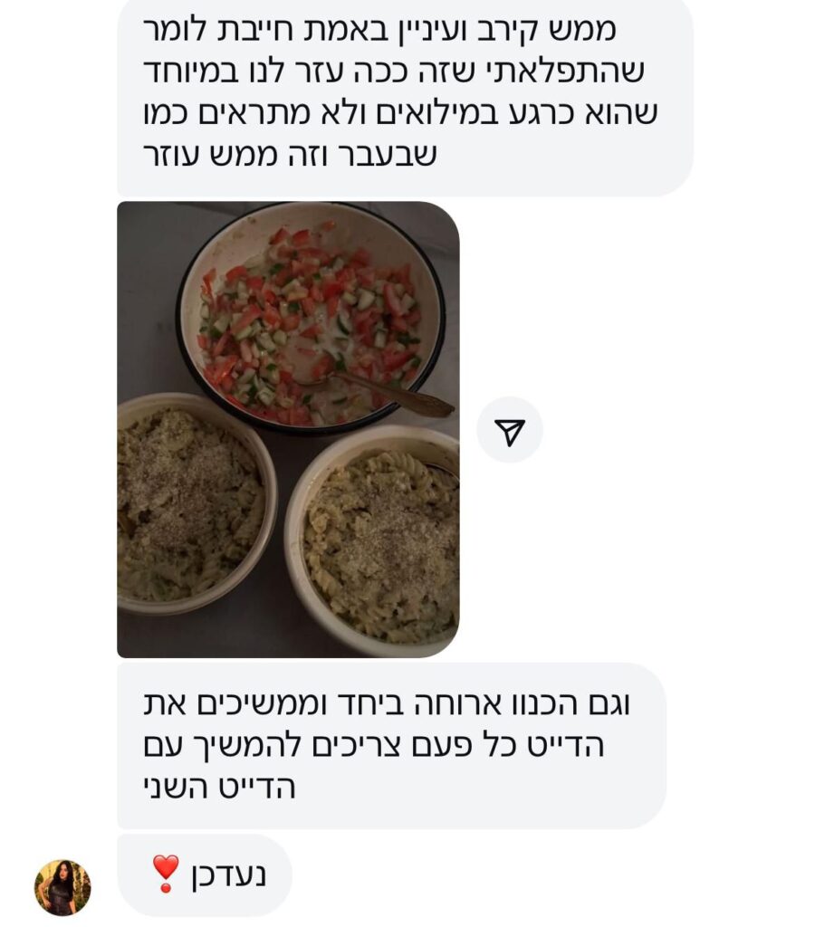
Task: Tap the paper-plane share icon beside photo
Action: tap(509, 432)
